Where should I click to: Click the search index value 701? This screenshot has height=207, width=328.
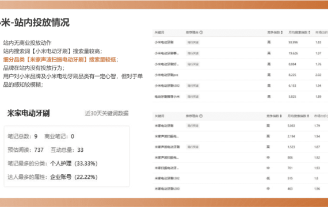[290, 168]
